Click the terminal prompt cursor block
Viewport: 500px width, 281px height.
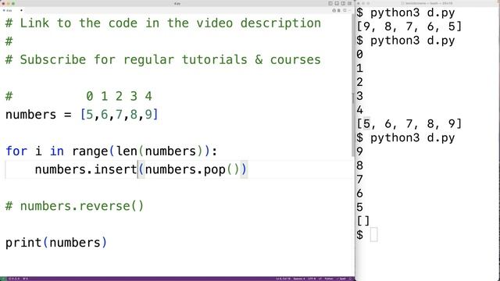(x=373, y=235)
